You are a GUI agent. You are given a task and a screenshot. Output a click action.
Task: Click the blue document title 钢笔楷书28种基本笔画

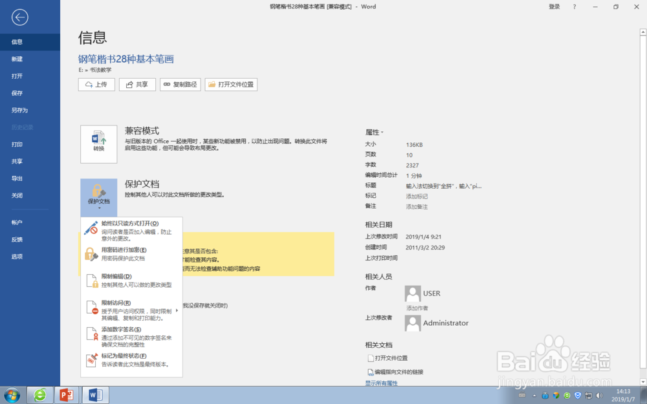point(126,59)
